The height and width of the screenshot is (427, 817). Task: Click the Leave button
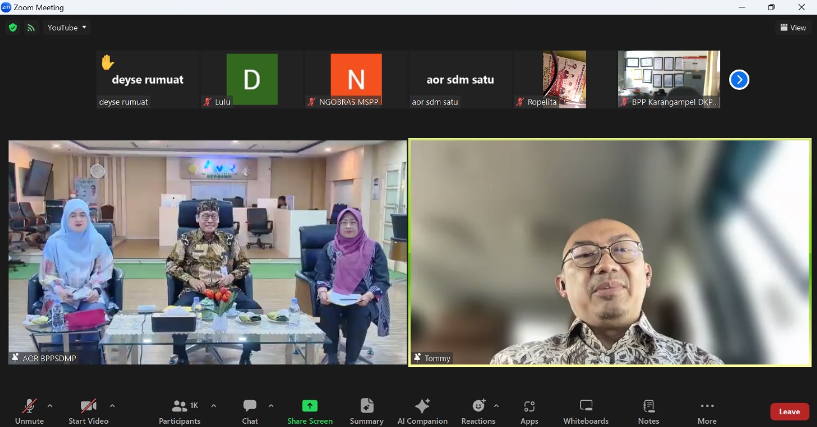point(790,412)
